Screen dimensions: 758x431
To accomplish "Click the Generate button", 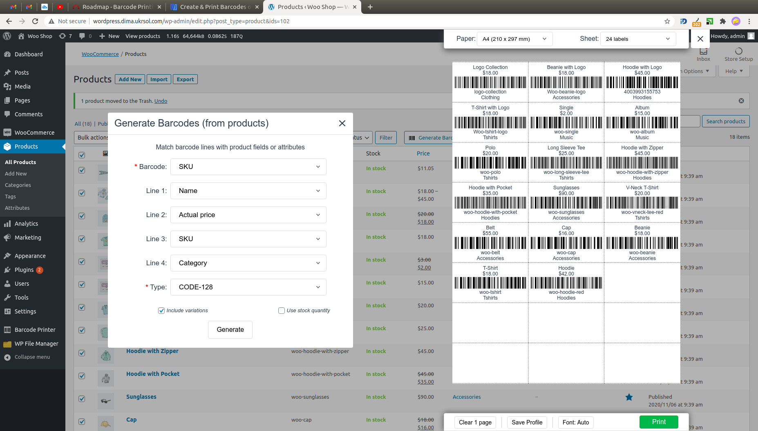I will [x=230, y=330].
